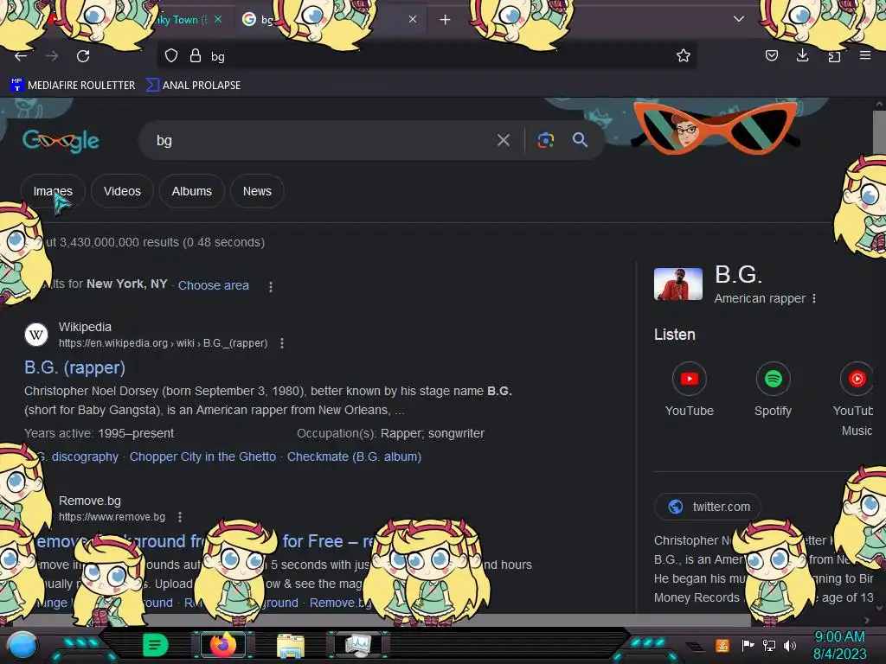
Task: Close the bg Google tab
Action: (413, 19)
